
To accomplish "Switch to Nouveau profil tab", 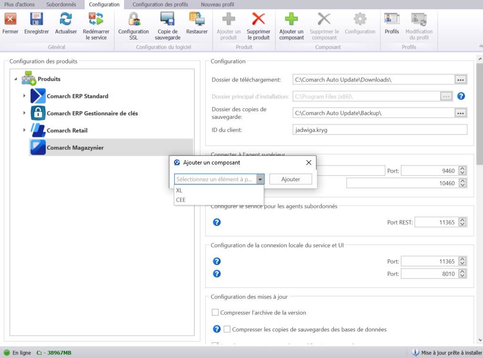I will click(218, 4).
